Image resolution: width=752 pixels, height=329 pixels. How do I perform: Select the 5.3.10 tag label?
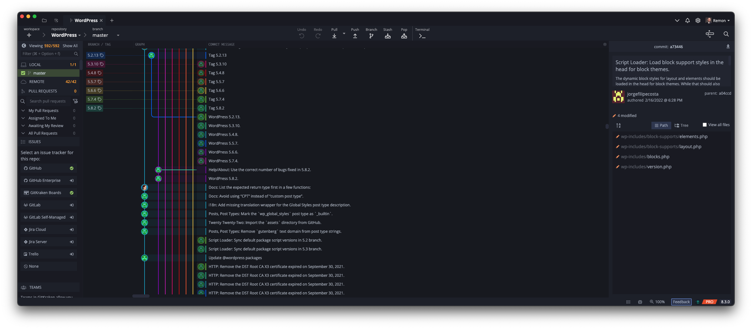[95, 64]
